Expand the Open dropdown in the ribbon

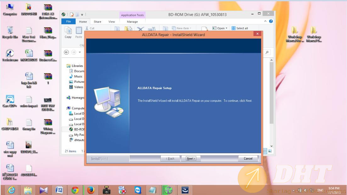pos(226,28)
